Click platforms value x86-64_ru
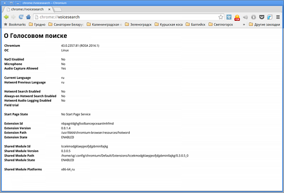The image size is (284, 193). coord(68,169)
